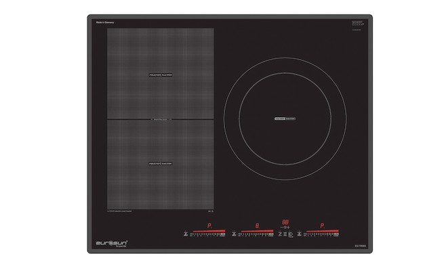
Task: Tap the pause icon beside the lock
Action: click(x=285, y=234)
